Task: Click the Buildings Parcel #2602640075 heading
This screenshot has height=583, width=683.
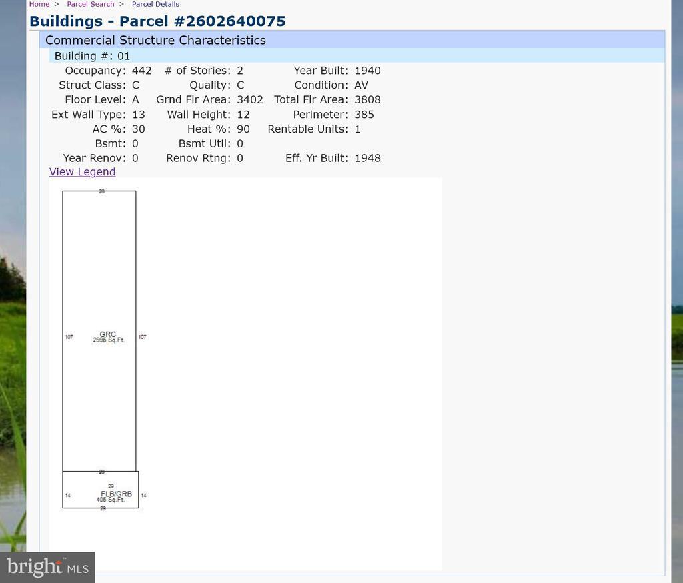Action: tap(157, 21)
